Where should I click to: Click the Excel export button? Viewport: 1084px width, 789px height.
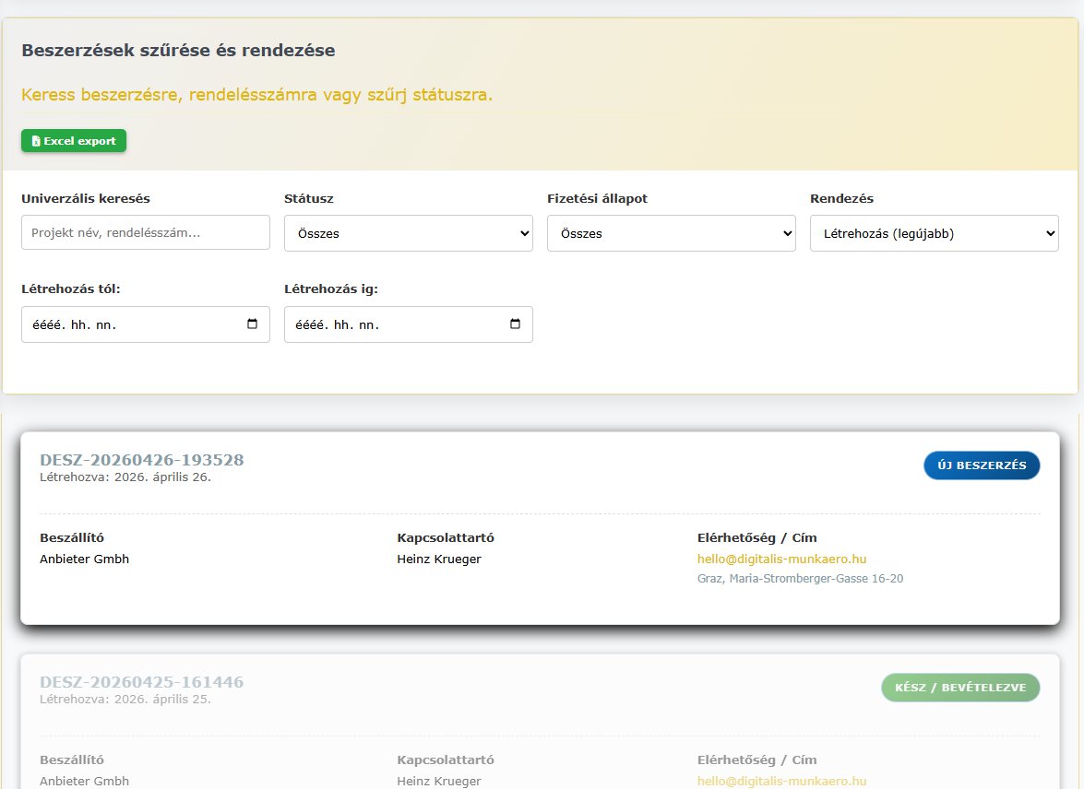(74, 141)
